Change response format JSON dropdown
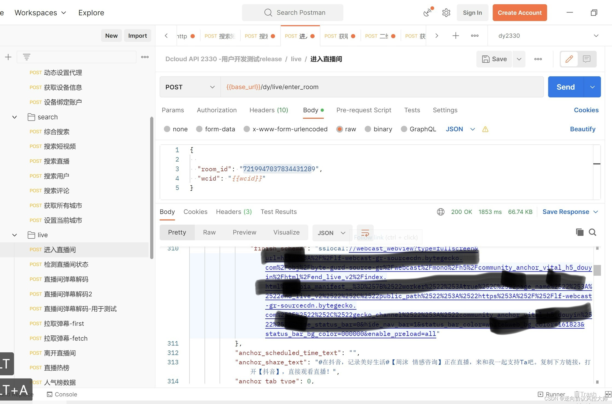The width and height of the screenshot is (612, 404). tap(332, 233)
